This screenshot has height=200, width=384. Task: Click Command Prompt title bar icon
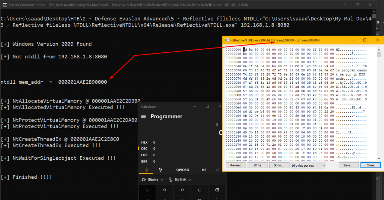(4, 4)
